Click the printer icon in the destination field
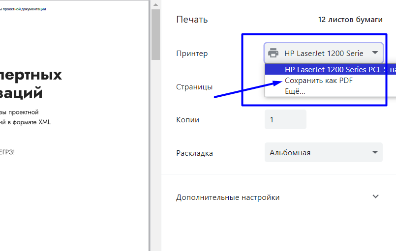Viewport: 396px width, 251px height. coord(274,53)
